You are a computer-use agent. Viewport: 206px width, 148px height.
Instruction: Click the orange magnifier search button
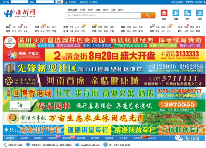(x=148, y=15)
